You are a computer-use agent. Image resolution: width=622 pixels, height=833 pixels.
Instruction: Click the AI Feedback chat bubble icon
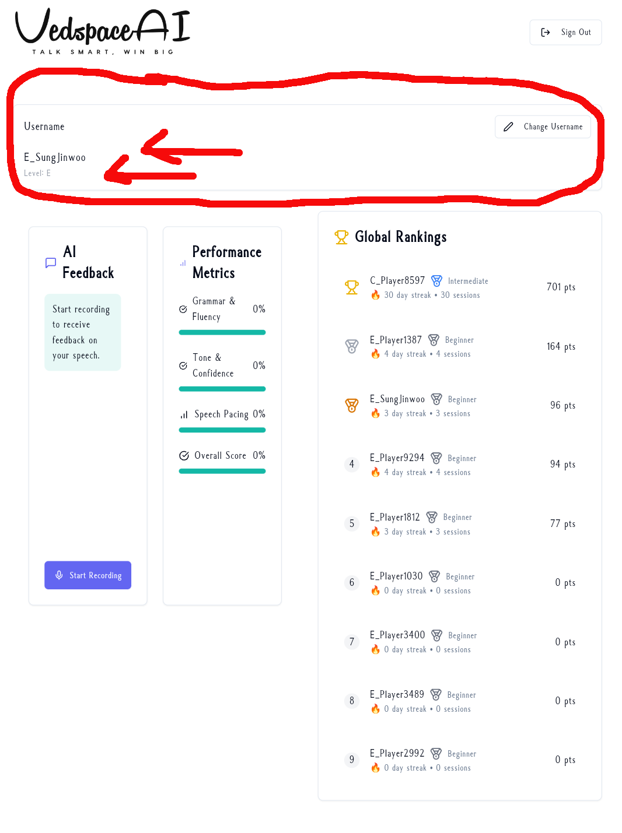click(51, 263)
